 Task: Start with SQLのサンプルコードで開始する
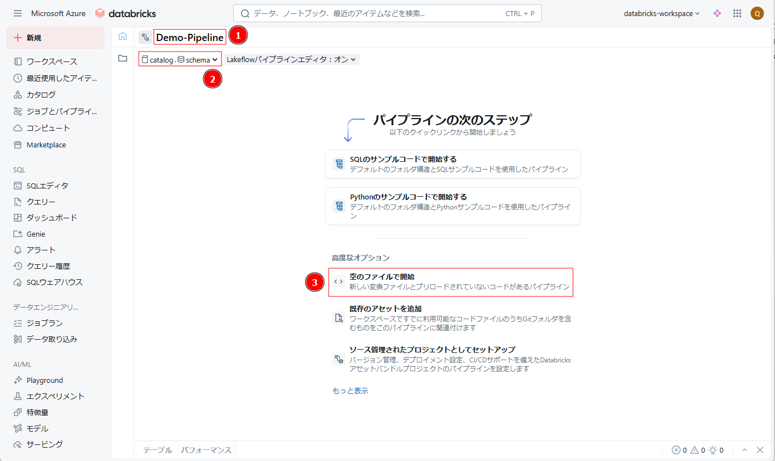pyautogui.click(x=453, y=164)
